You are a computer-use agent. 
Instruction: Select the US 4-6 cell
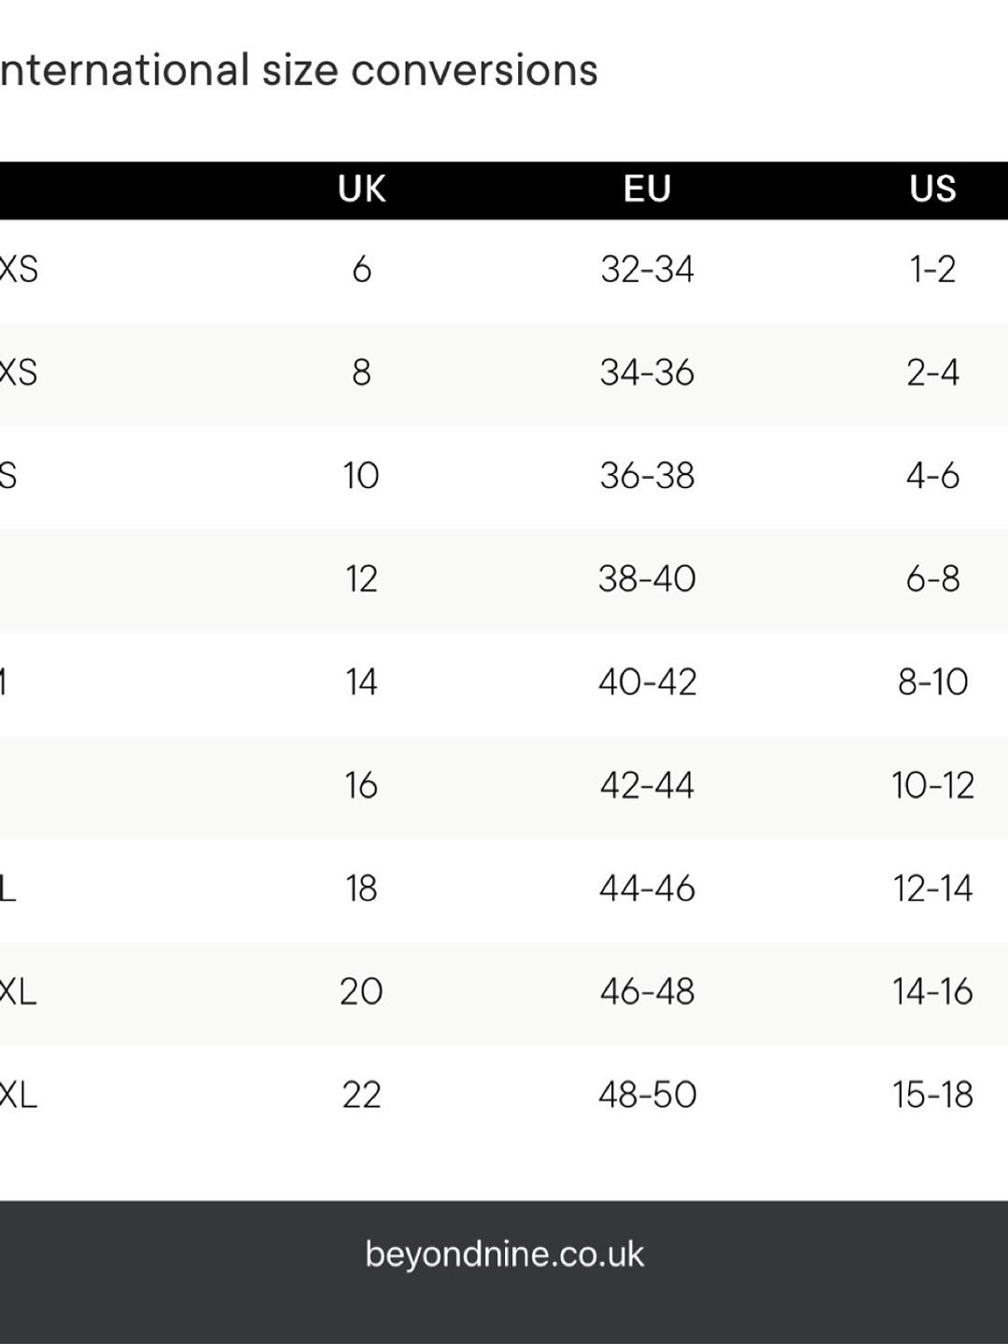932,476
